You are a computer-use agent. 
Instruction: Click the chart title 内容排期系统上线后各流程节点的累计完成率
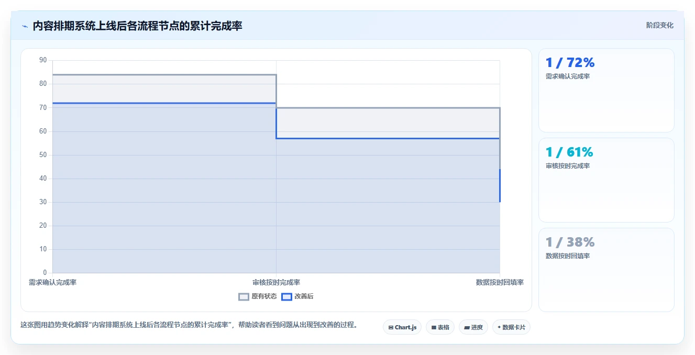[138, 26]
